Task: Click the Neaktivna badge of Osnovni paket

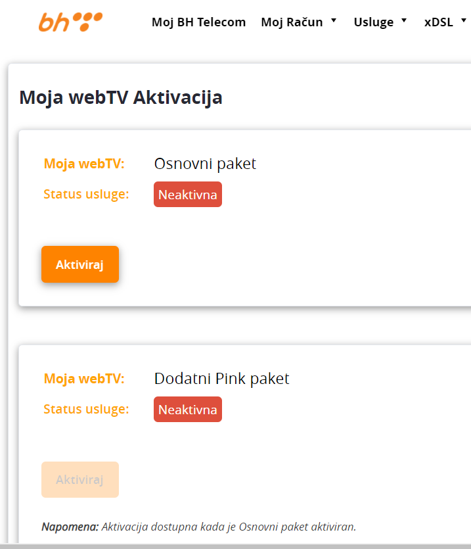Action: point(187,195)
